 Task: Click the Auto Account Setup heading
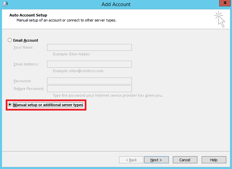tap(28, 15)
